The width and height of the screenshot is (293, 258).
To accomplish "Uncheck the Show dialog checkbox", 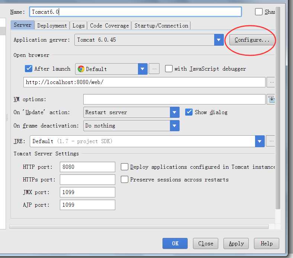I will click(x=189, y=112).
